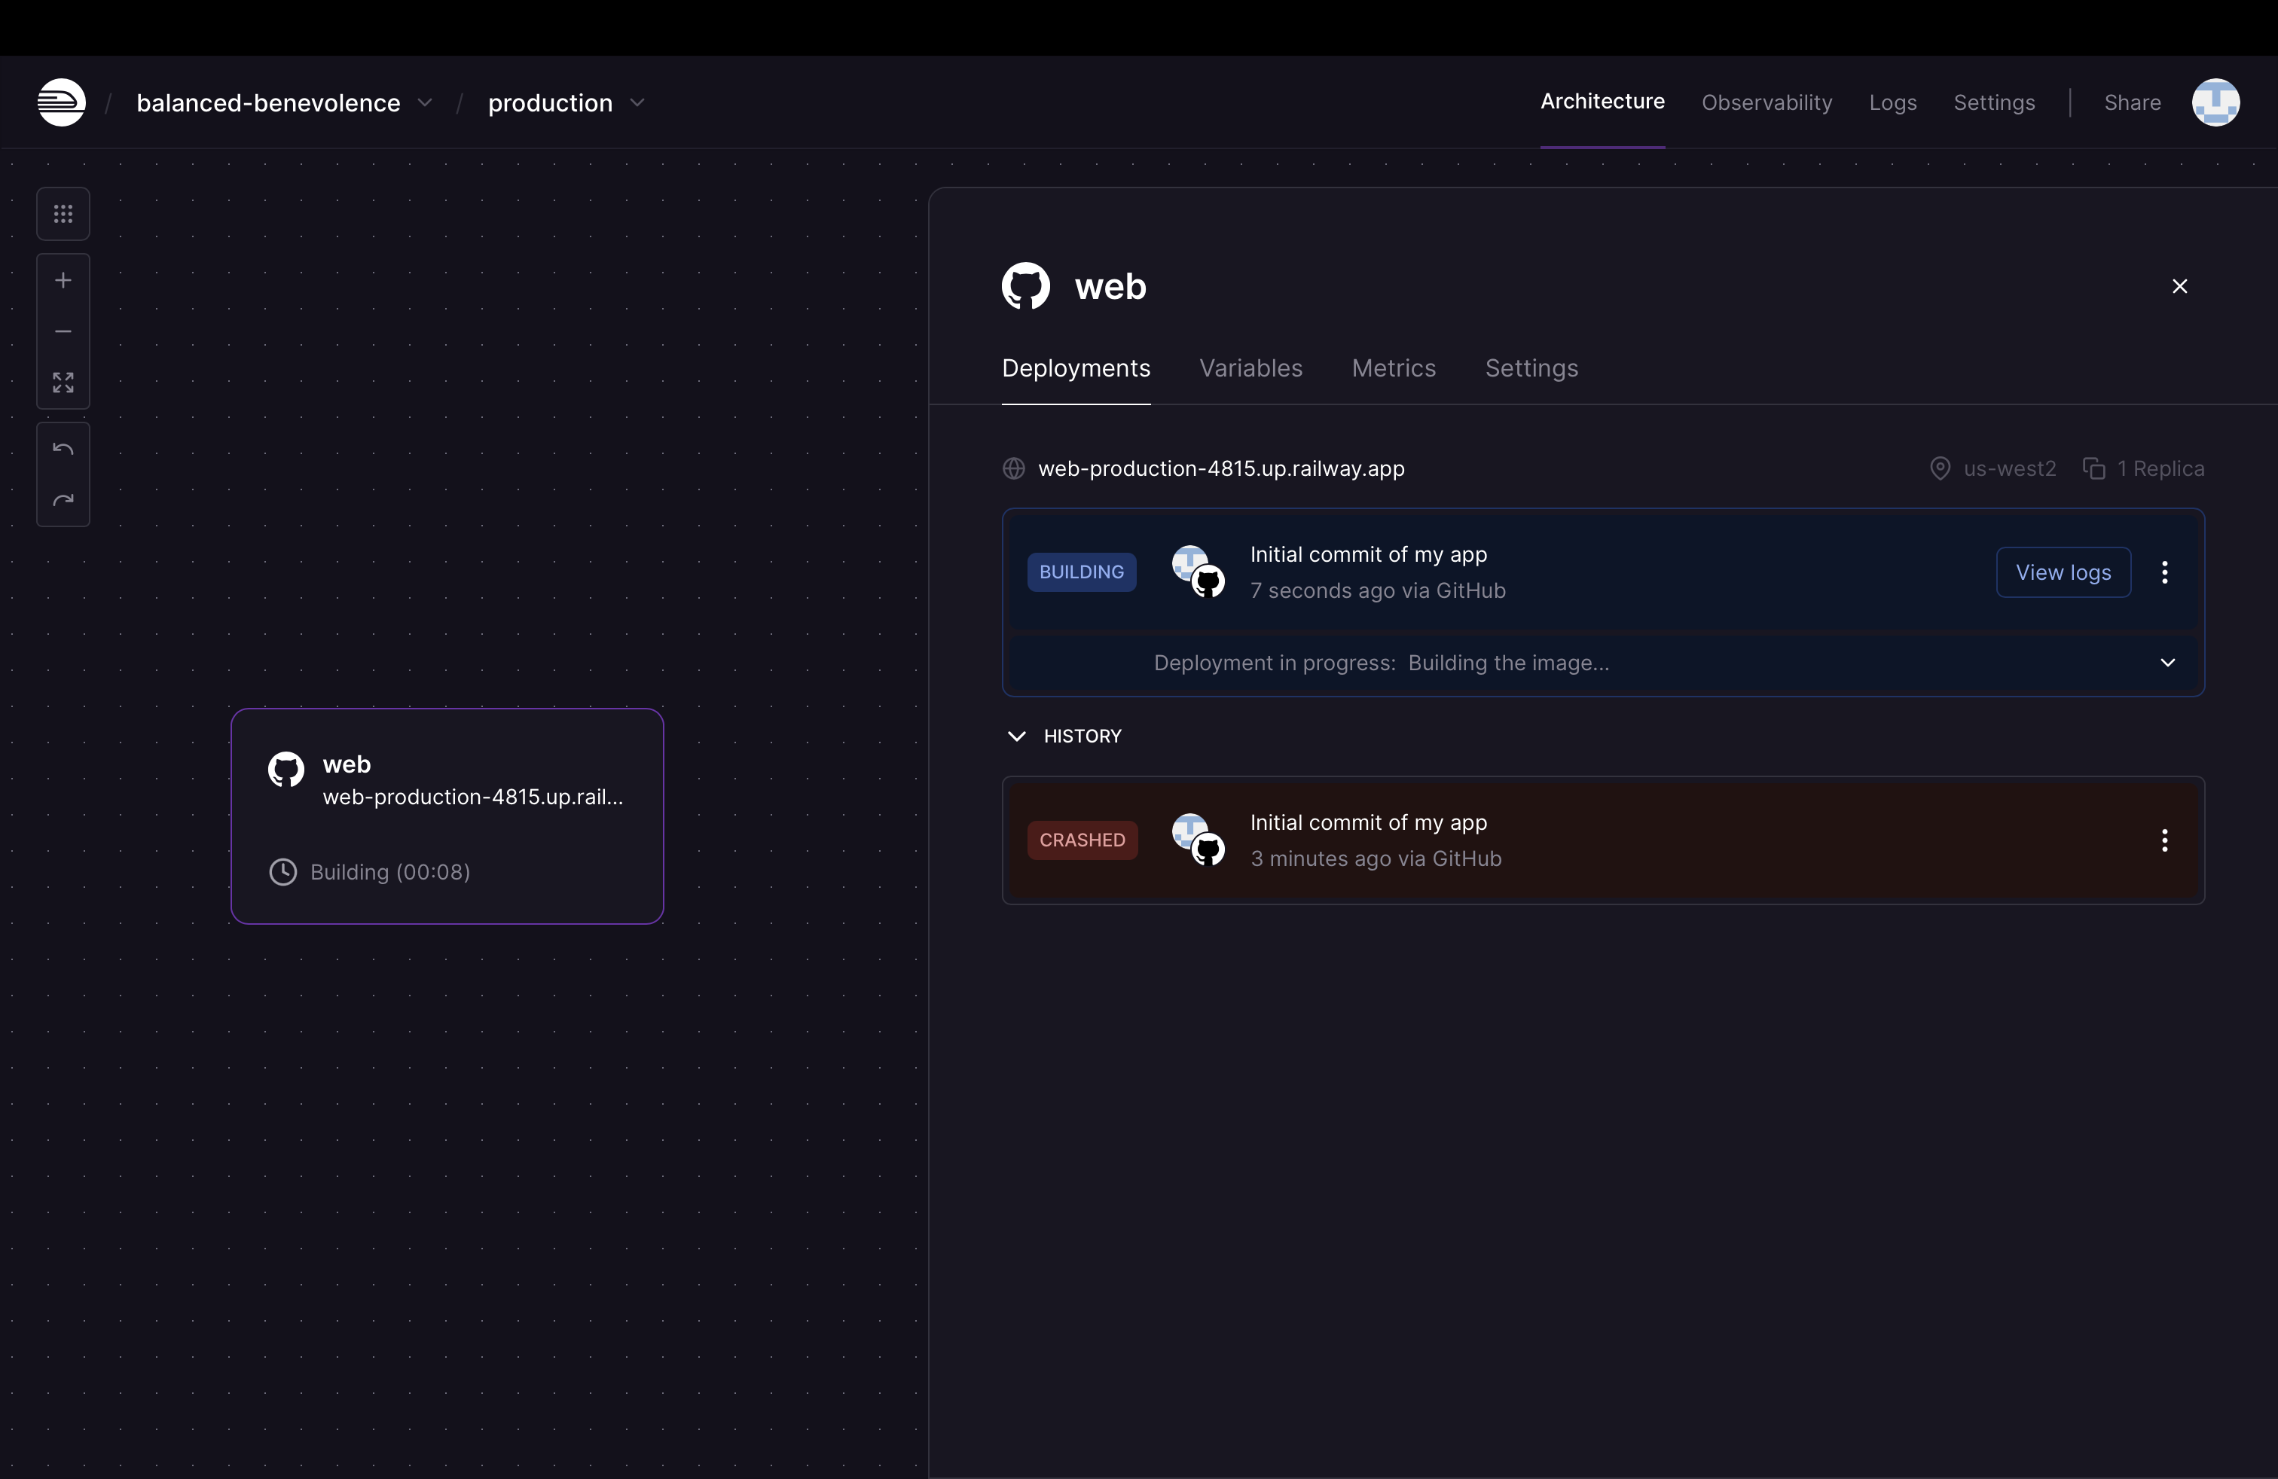The width and height of the screenshot is (2278, 1479).
Task: Open the Metrics tab
Action: pyautogui.click(x=1393, y=368)
